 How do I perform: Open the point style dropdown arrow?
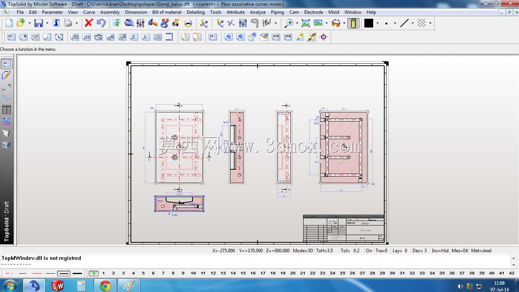click(x=395, y=23)
